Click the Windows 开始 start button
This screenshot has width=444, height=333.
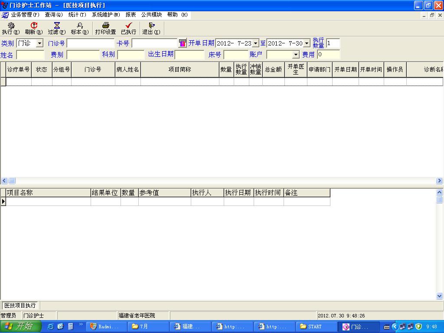pos(21,326)
